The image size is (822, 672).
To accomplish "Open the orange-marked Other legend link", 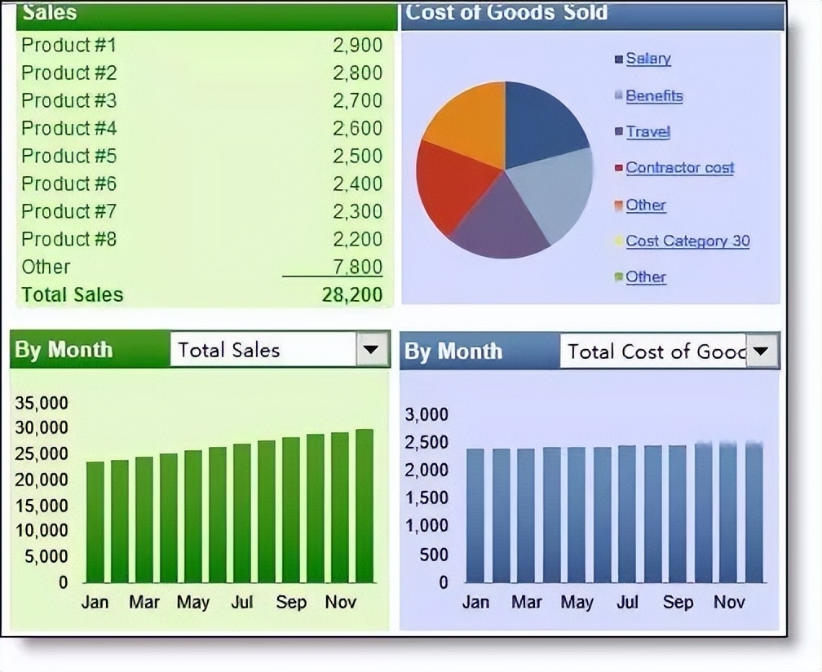I will pos(646,205).
